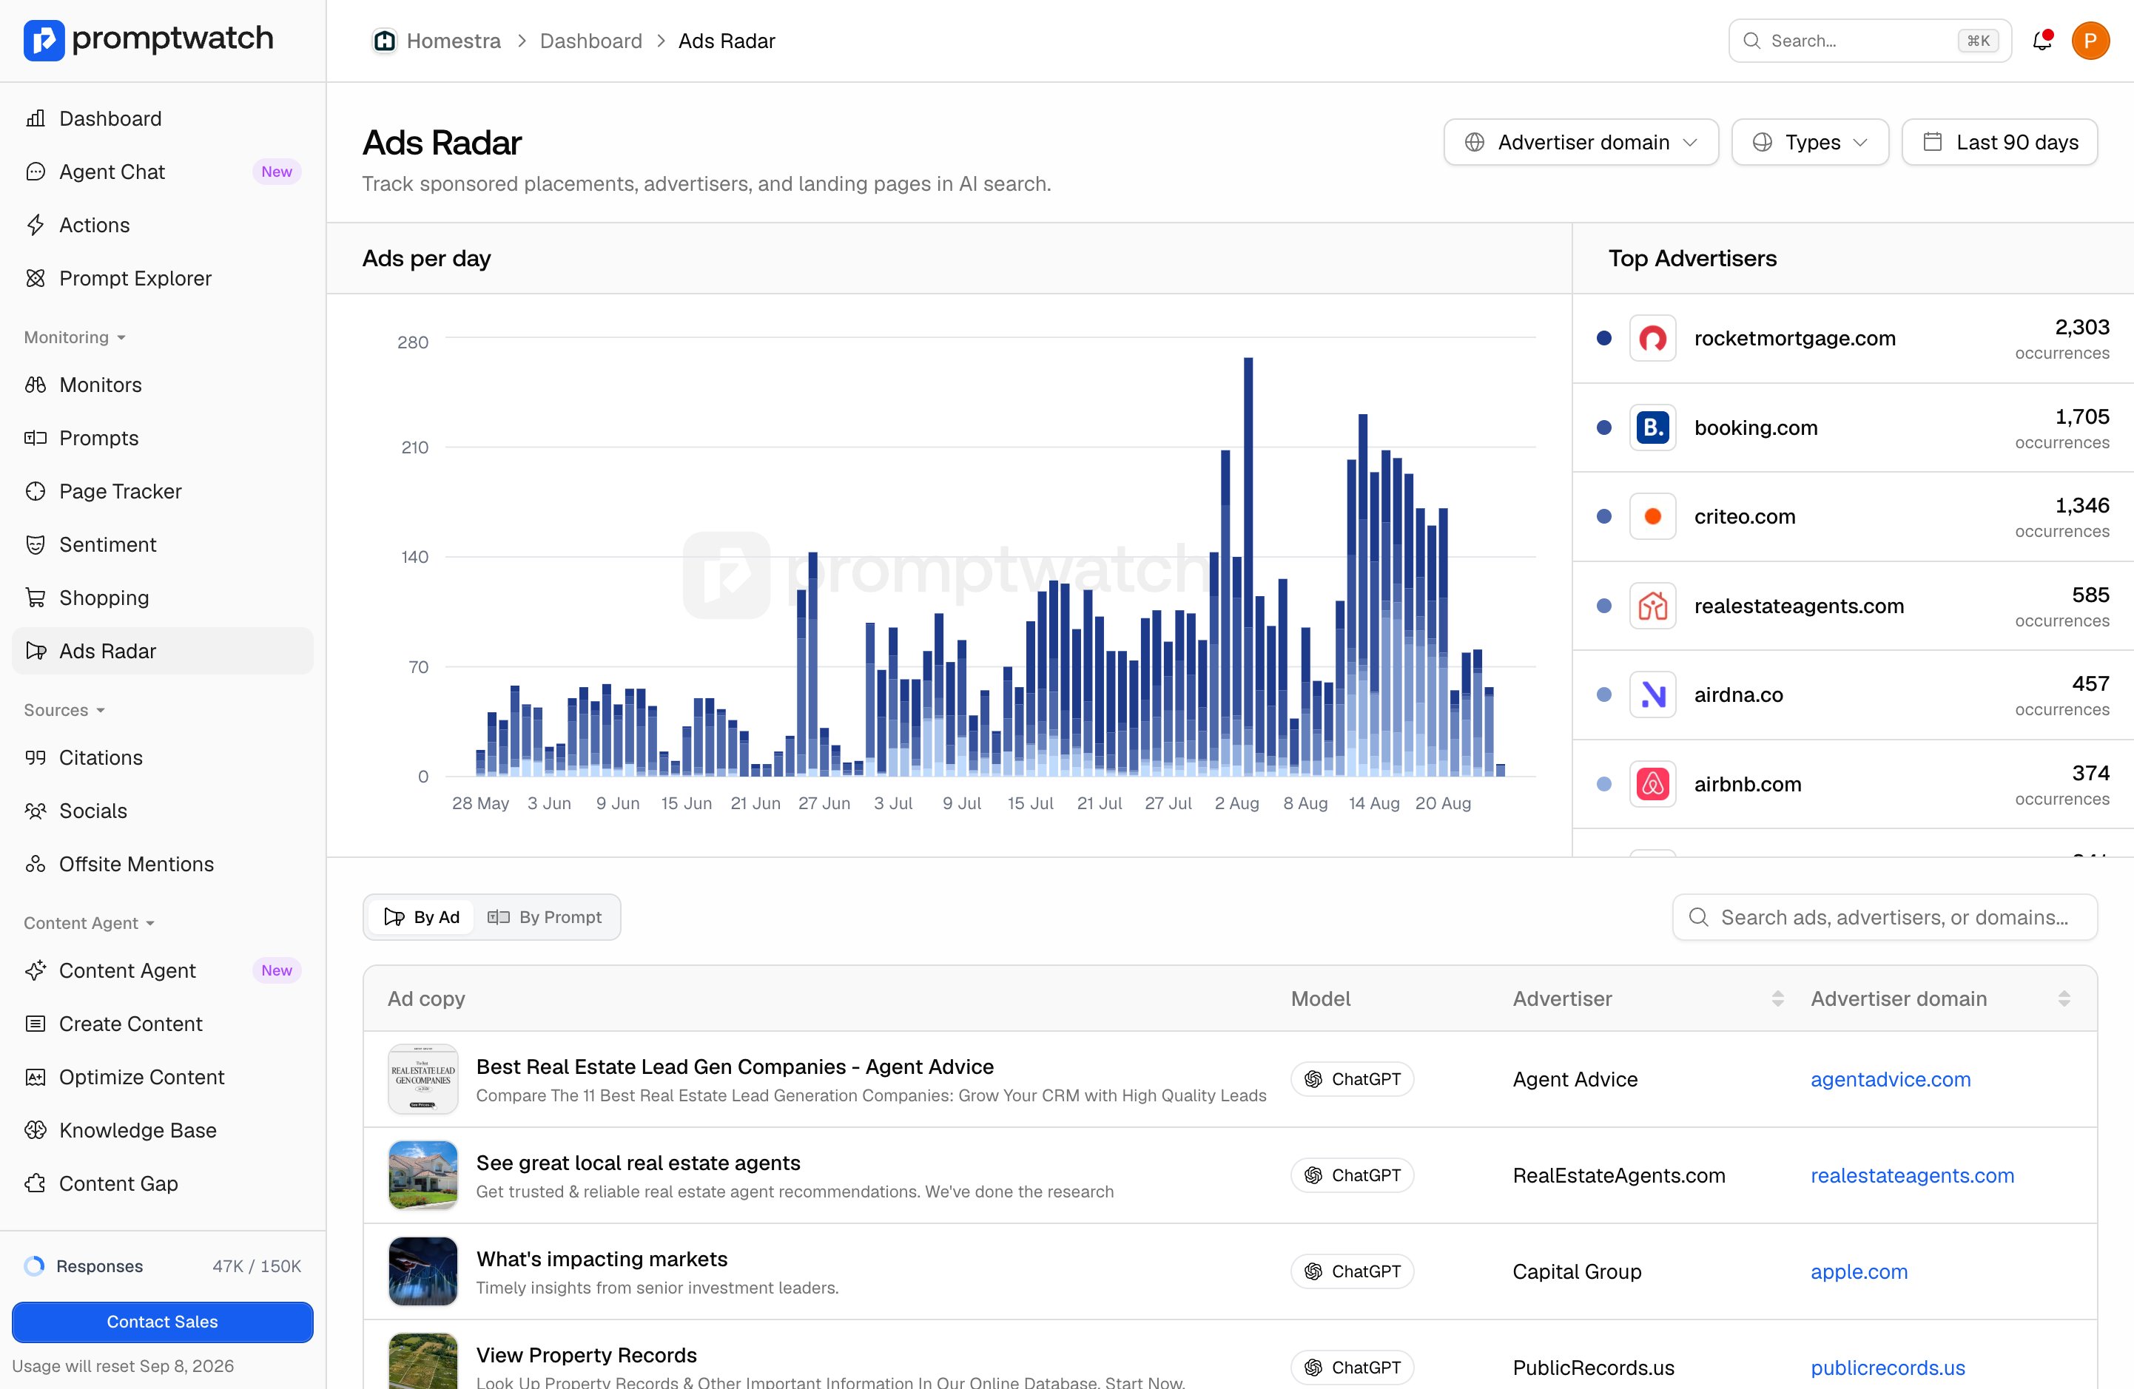Screen dimensions: 2134x1389
Task: Go to Actions page
Action: [x=162, y=225]
